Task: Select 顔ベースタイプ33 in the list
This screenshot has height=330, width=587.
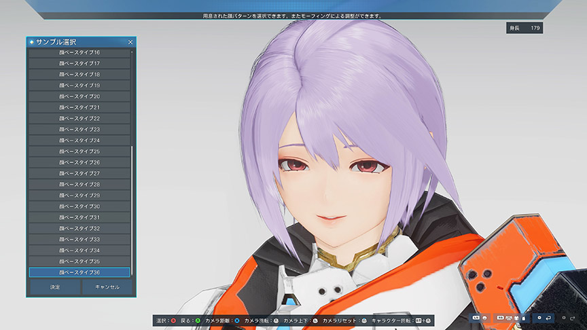Action: (x=79, y=239)
